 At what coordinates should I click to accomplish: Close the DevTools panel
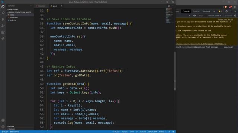pyautogui.click(x=235, y=11)
